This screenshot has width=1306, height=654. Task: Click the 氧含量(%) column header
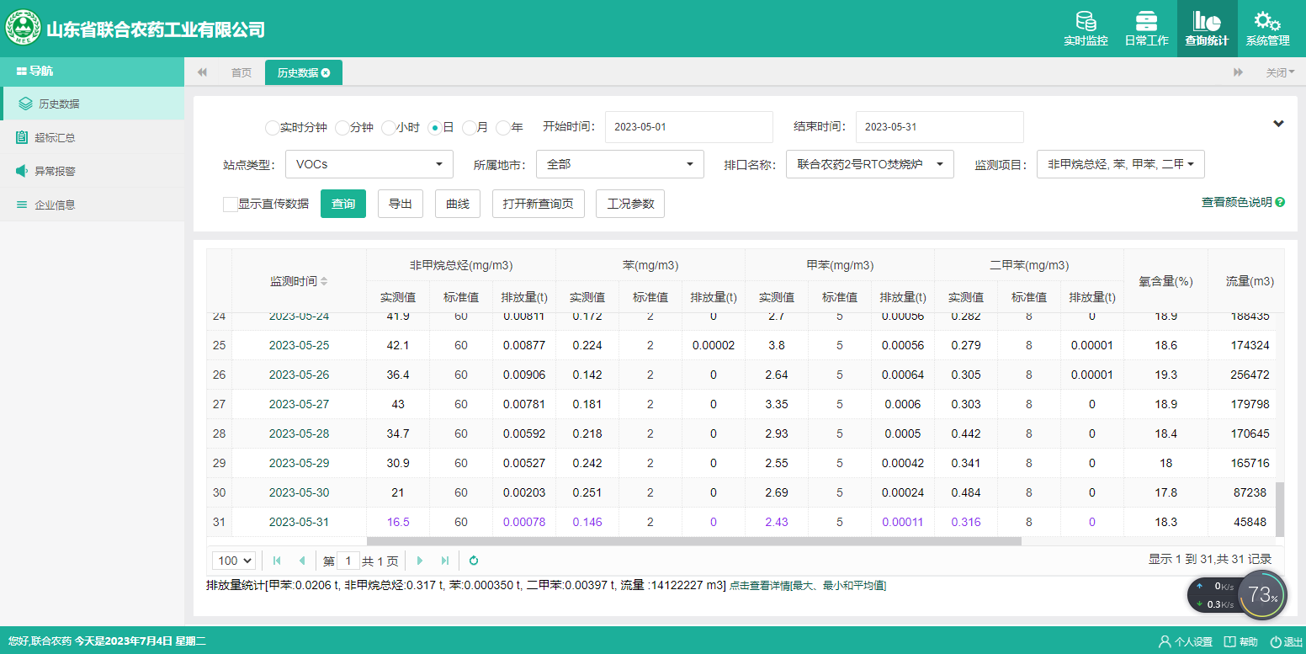1165,281
